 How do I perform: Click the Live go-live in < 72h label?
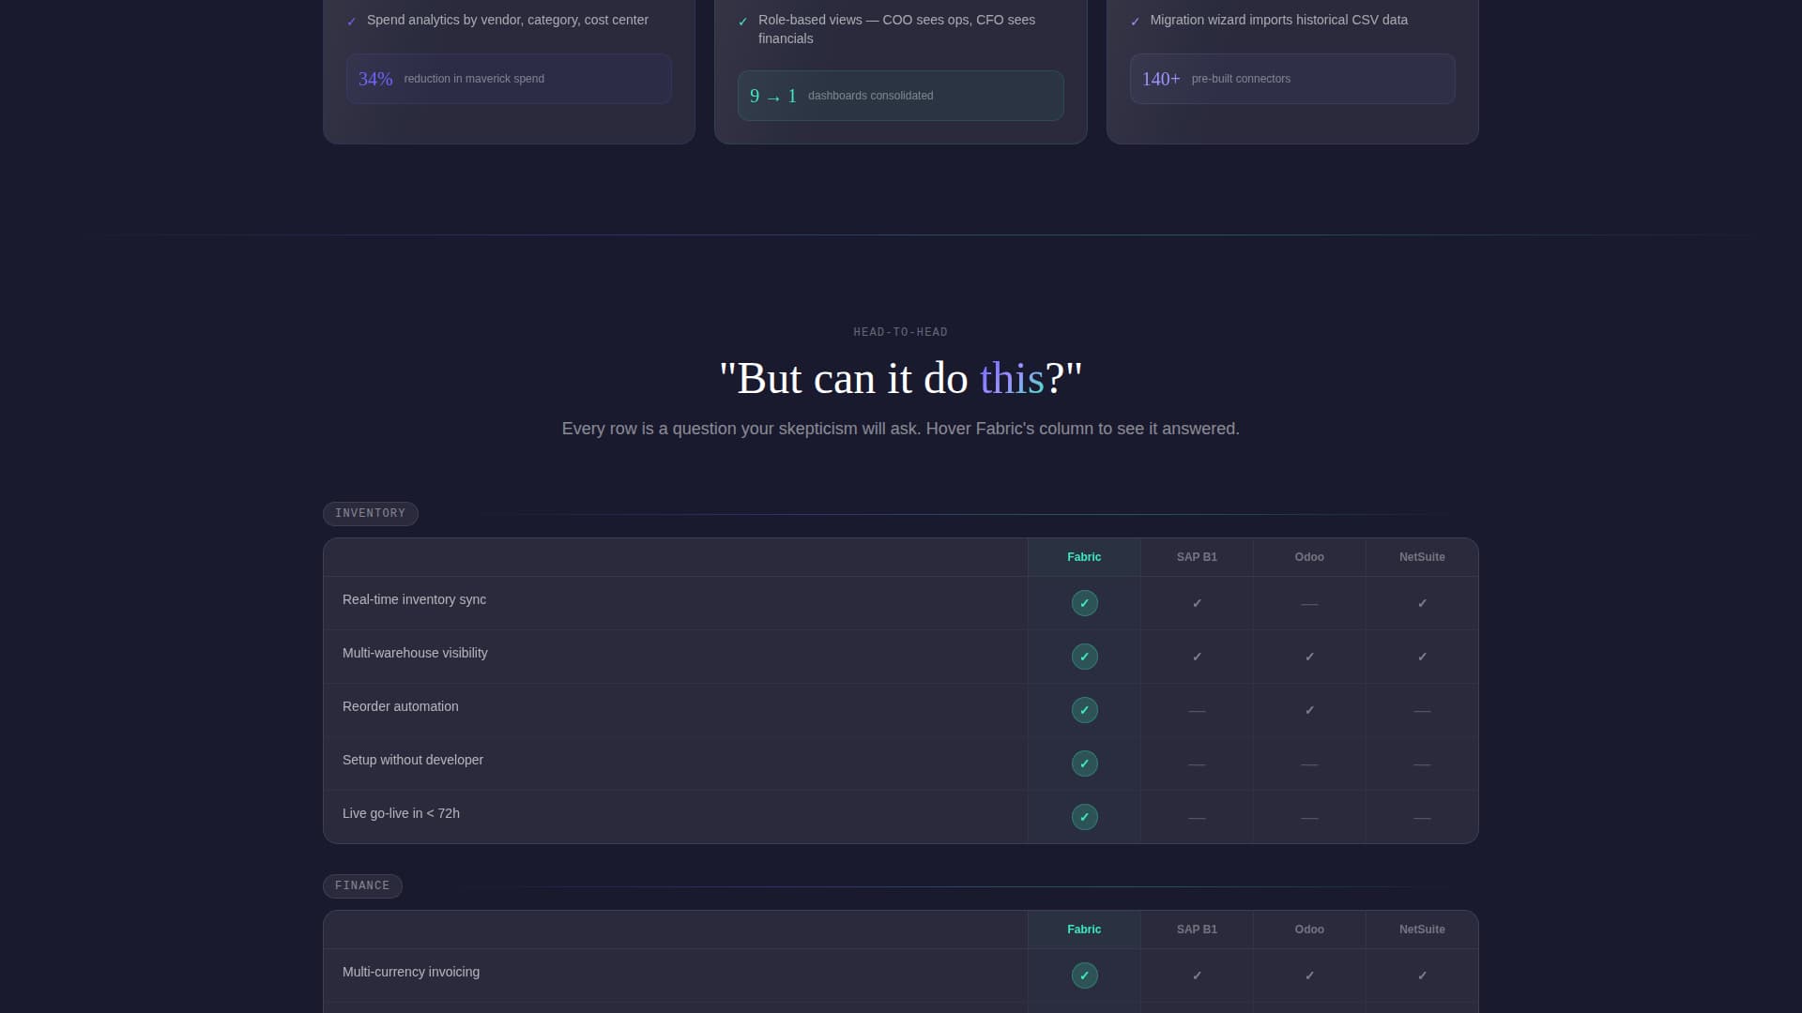point(401,813)
